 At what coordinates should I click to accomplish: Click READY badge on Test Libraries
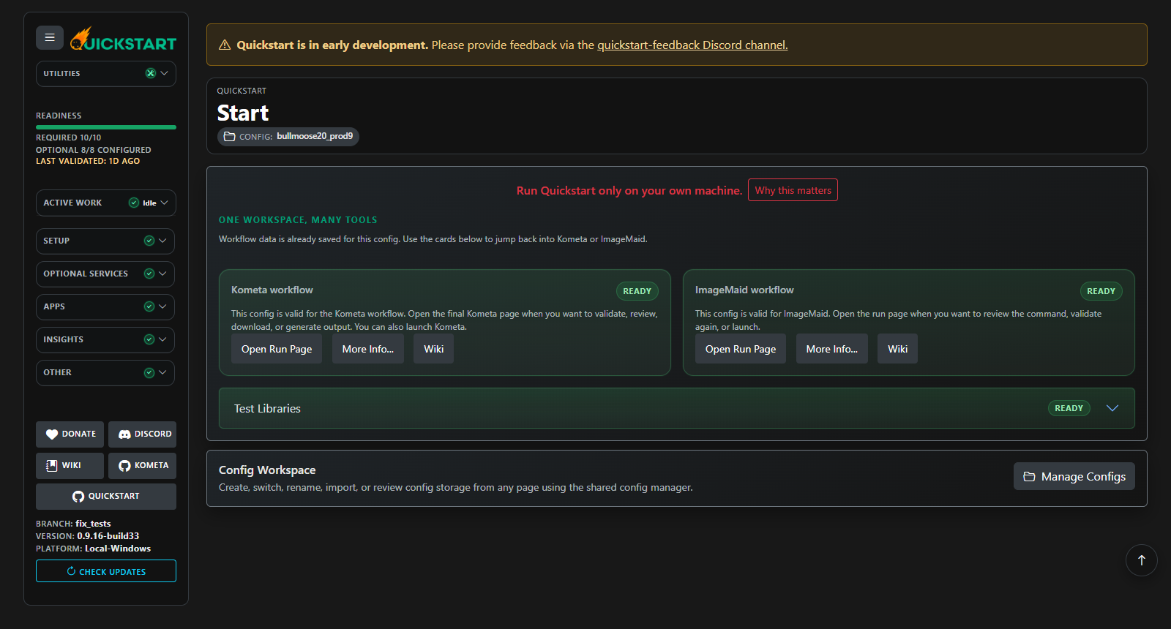tap(1069, 408)
